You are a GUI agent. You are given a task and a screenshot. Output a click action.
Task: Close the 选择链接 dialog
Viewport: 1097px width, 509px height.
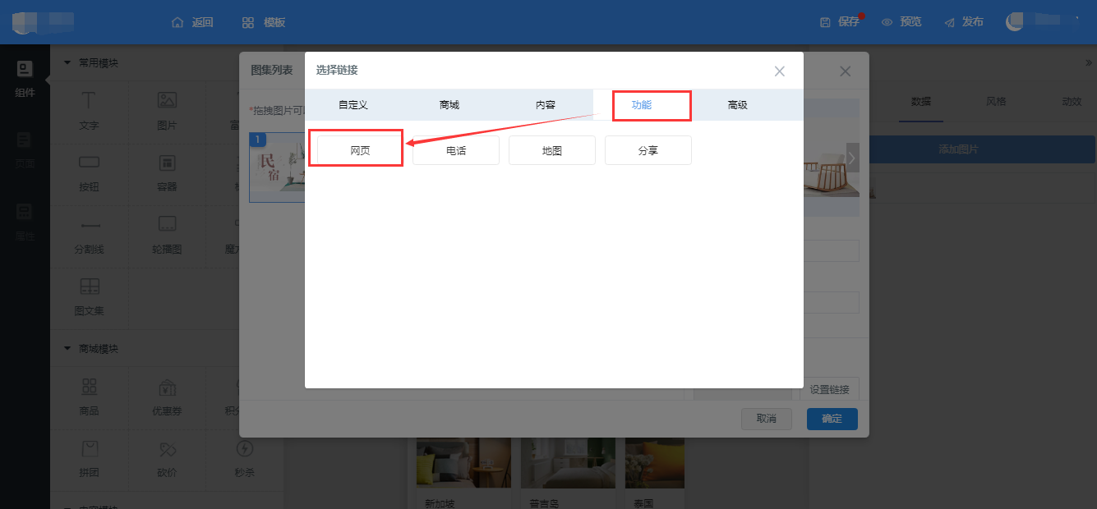[x=780, y=71]
